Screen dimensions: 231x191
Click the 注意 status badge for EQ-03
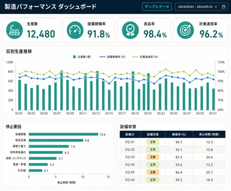tap(153, 157)
